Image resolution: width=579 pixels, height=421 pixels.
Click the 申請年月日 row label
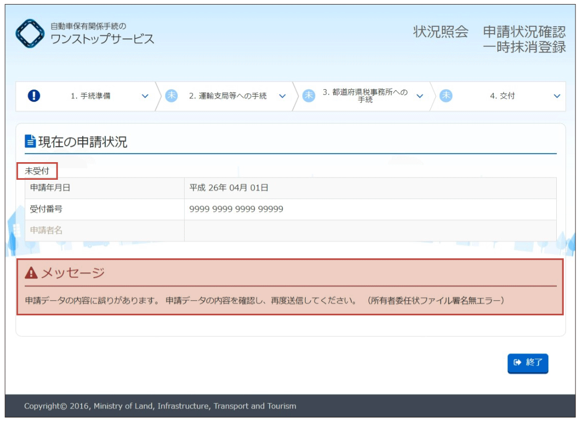[x=50, y=188]
